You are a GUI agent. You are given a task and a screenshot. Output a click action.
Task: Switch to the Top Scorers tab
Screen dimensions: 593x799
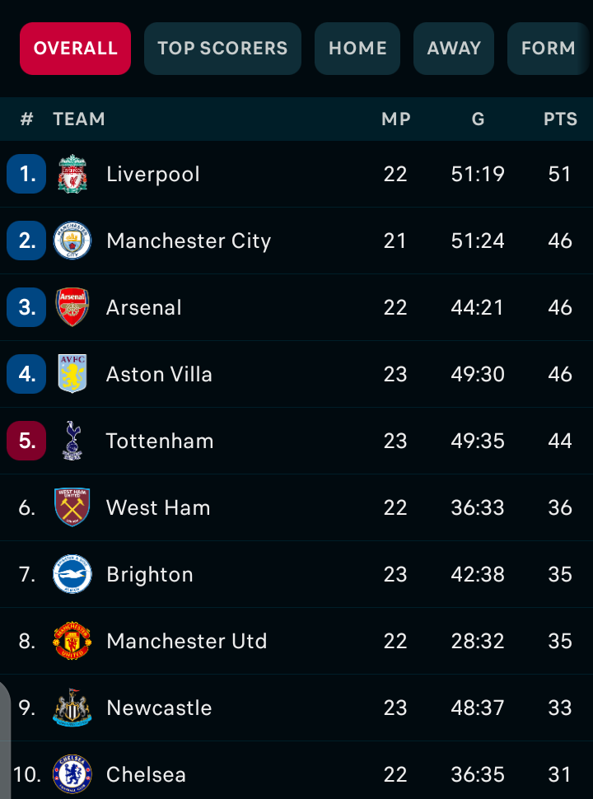222,48
